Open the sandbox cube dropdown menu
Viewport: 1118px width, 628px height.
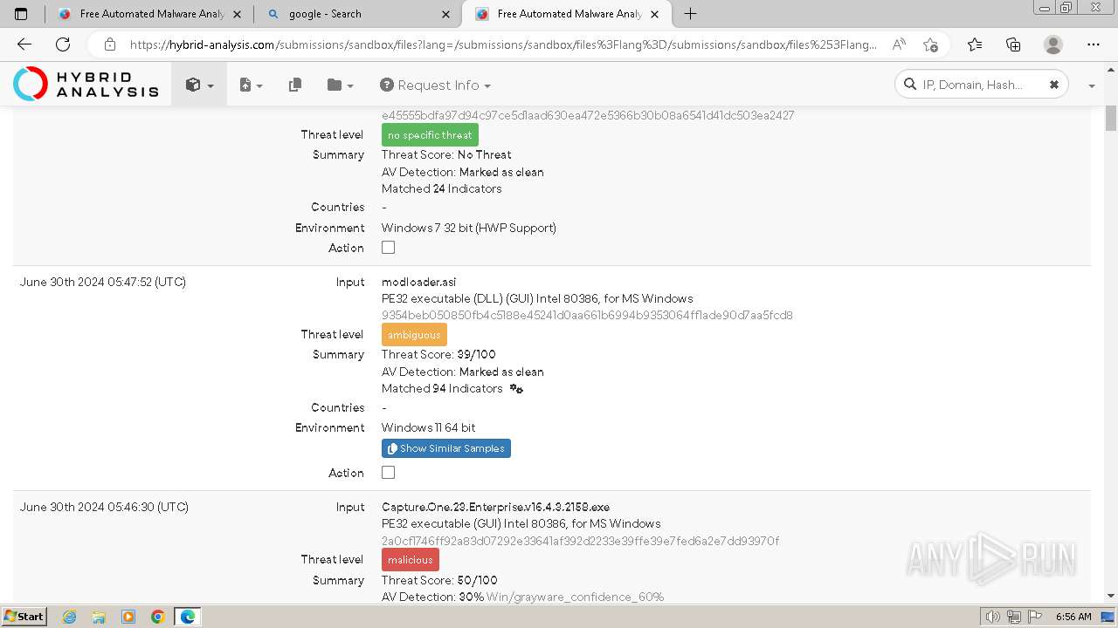tap(199, 85)
